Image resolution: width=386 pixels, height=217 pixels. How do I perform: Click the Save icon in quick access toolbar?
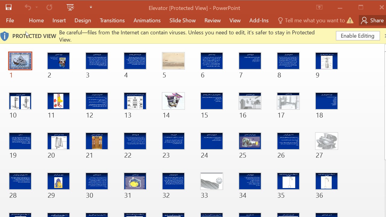8,8
